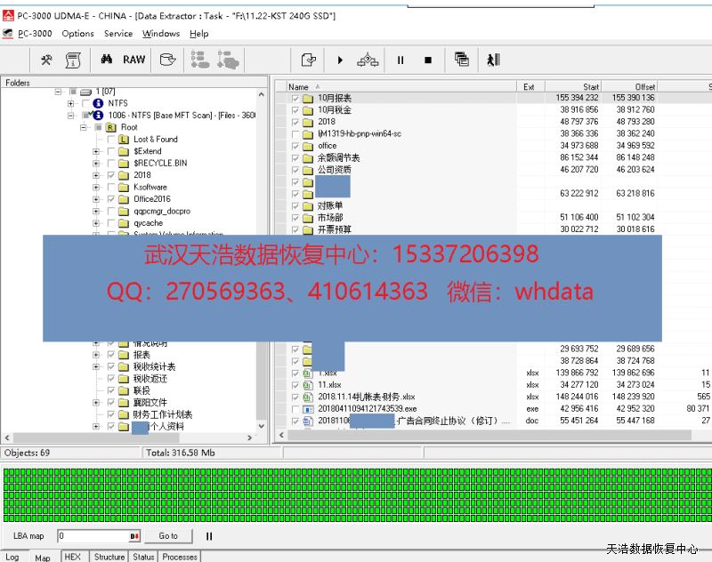
Task: Sort file list by Name column header
Action: point(400,86)
